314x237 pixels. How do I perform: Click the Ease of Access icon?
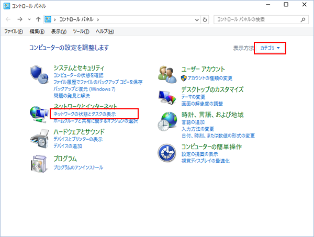[x=169, y=152]
